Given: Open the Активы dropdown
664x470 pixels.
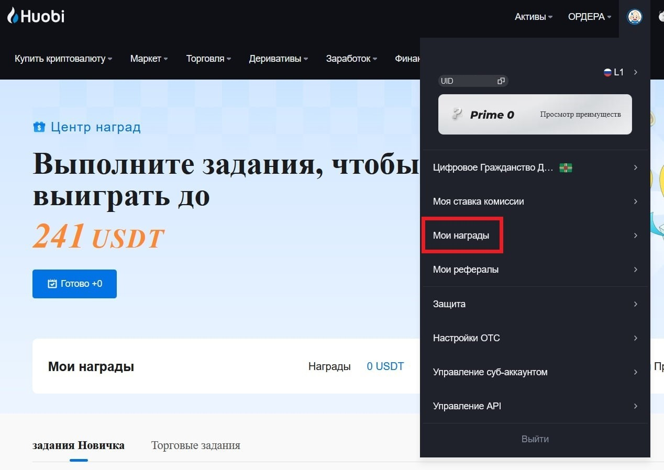Looking at the screenshot, I should [534, 17].
